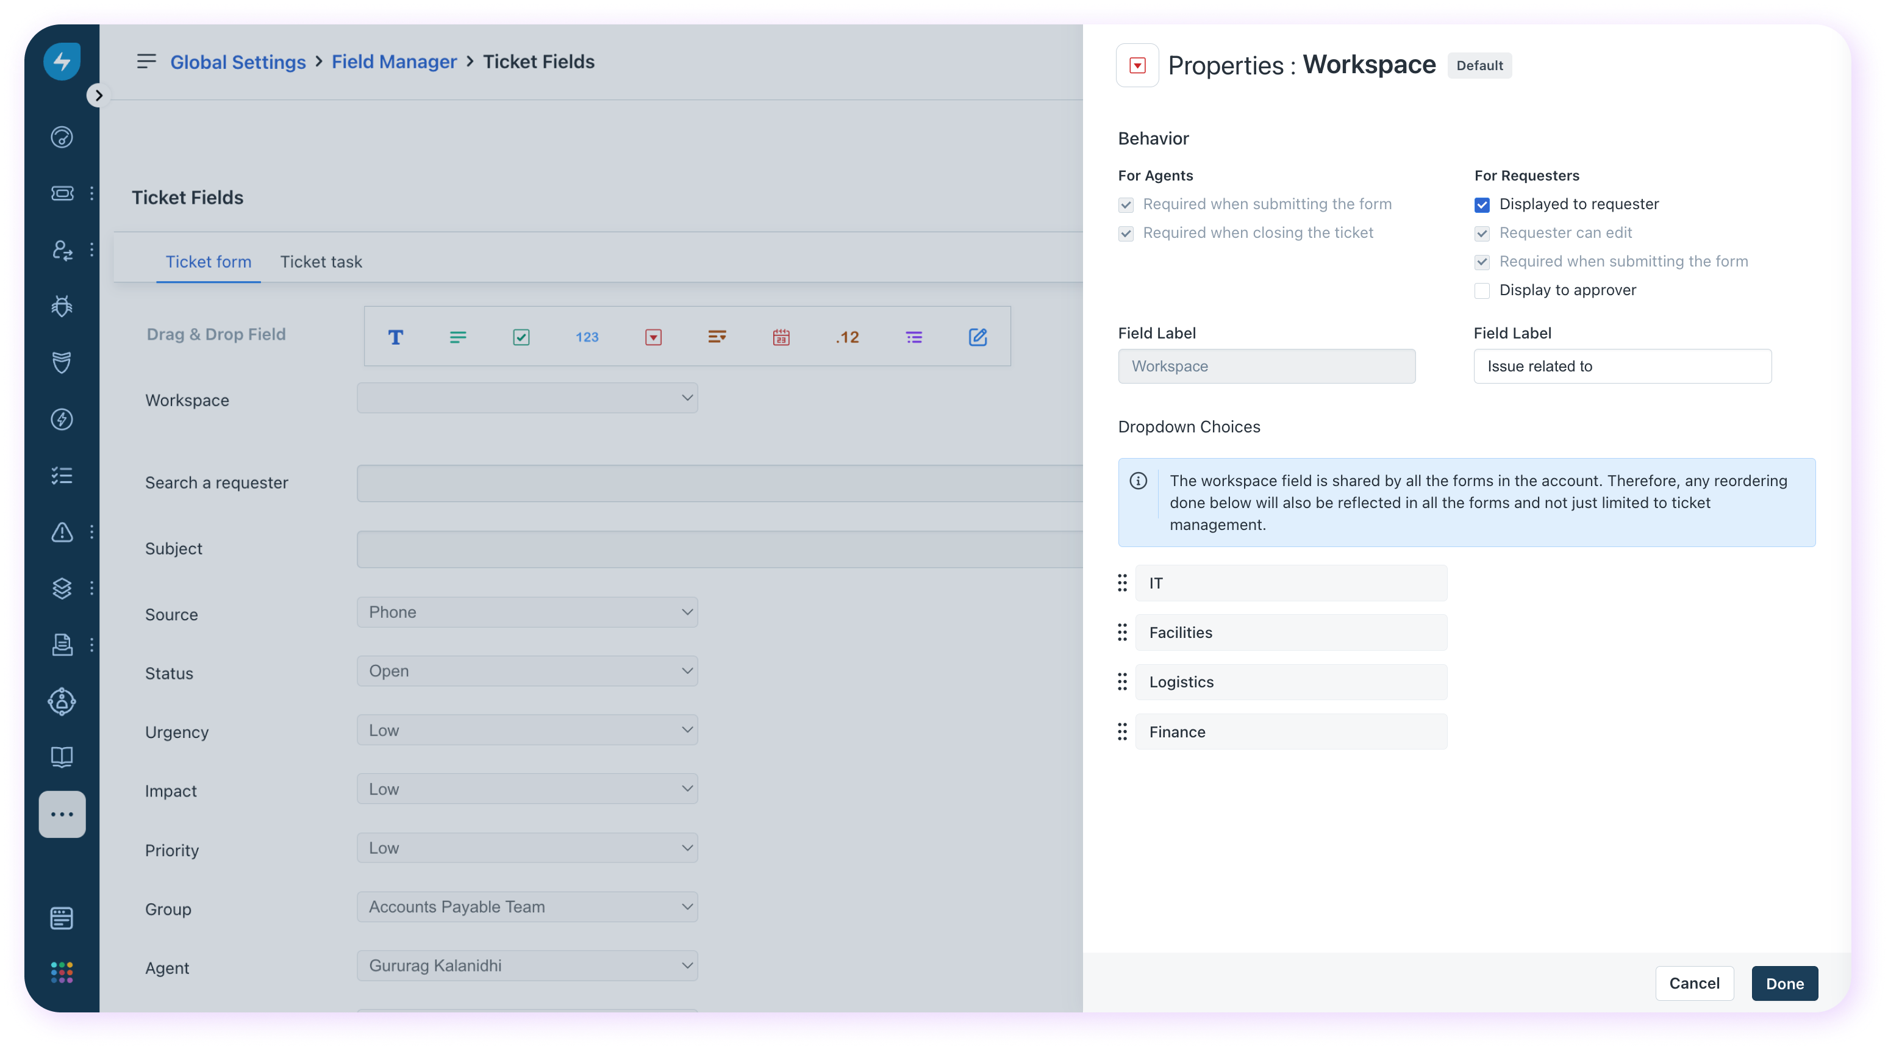Toggle Requester can edit checkbox
Viewport: 1888px width, 1049px height.
point(1482,234)
